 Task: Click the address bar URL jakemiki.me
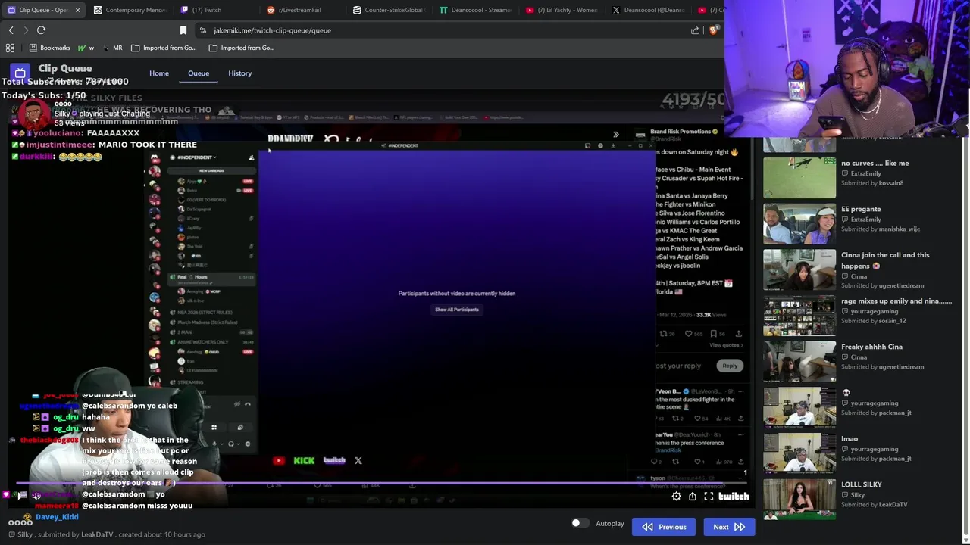click(272, 30)
